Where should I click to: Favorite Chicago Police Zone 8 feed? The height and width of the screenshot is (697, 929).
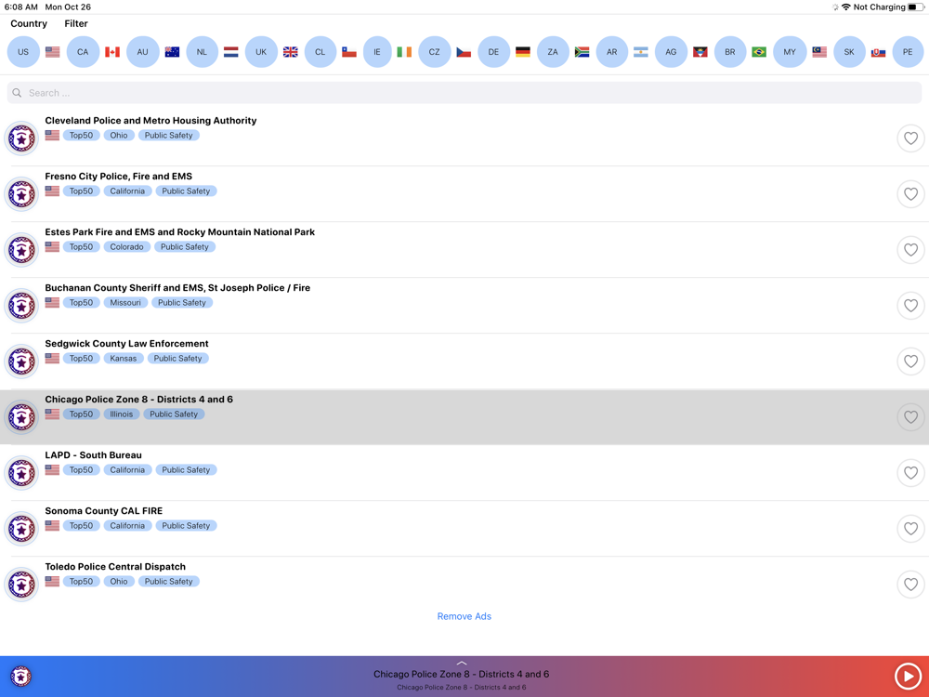910,416
